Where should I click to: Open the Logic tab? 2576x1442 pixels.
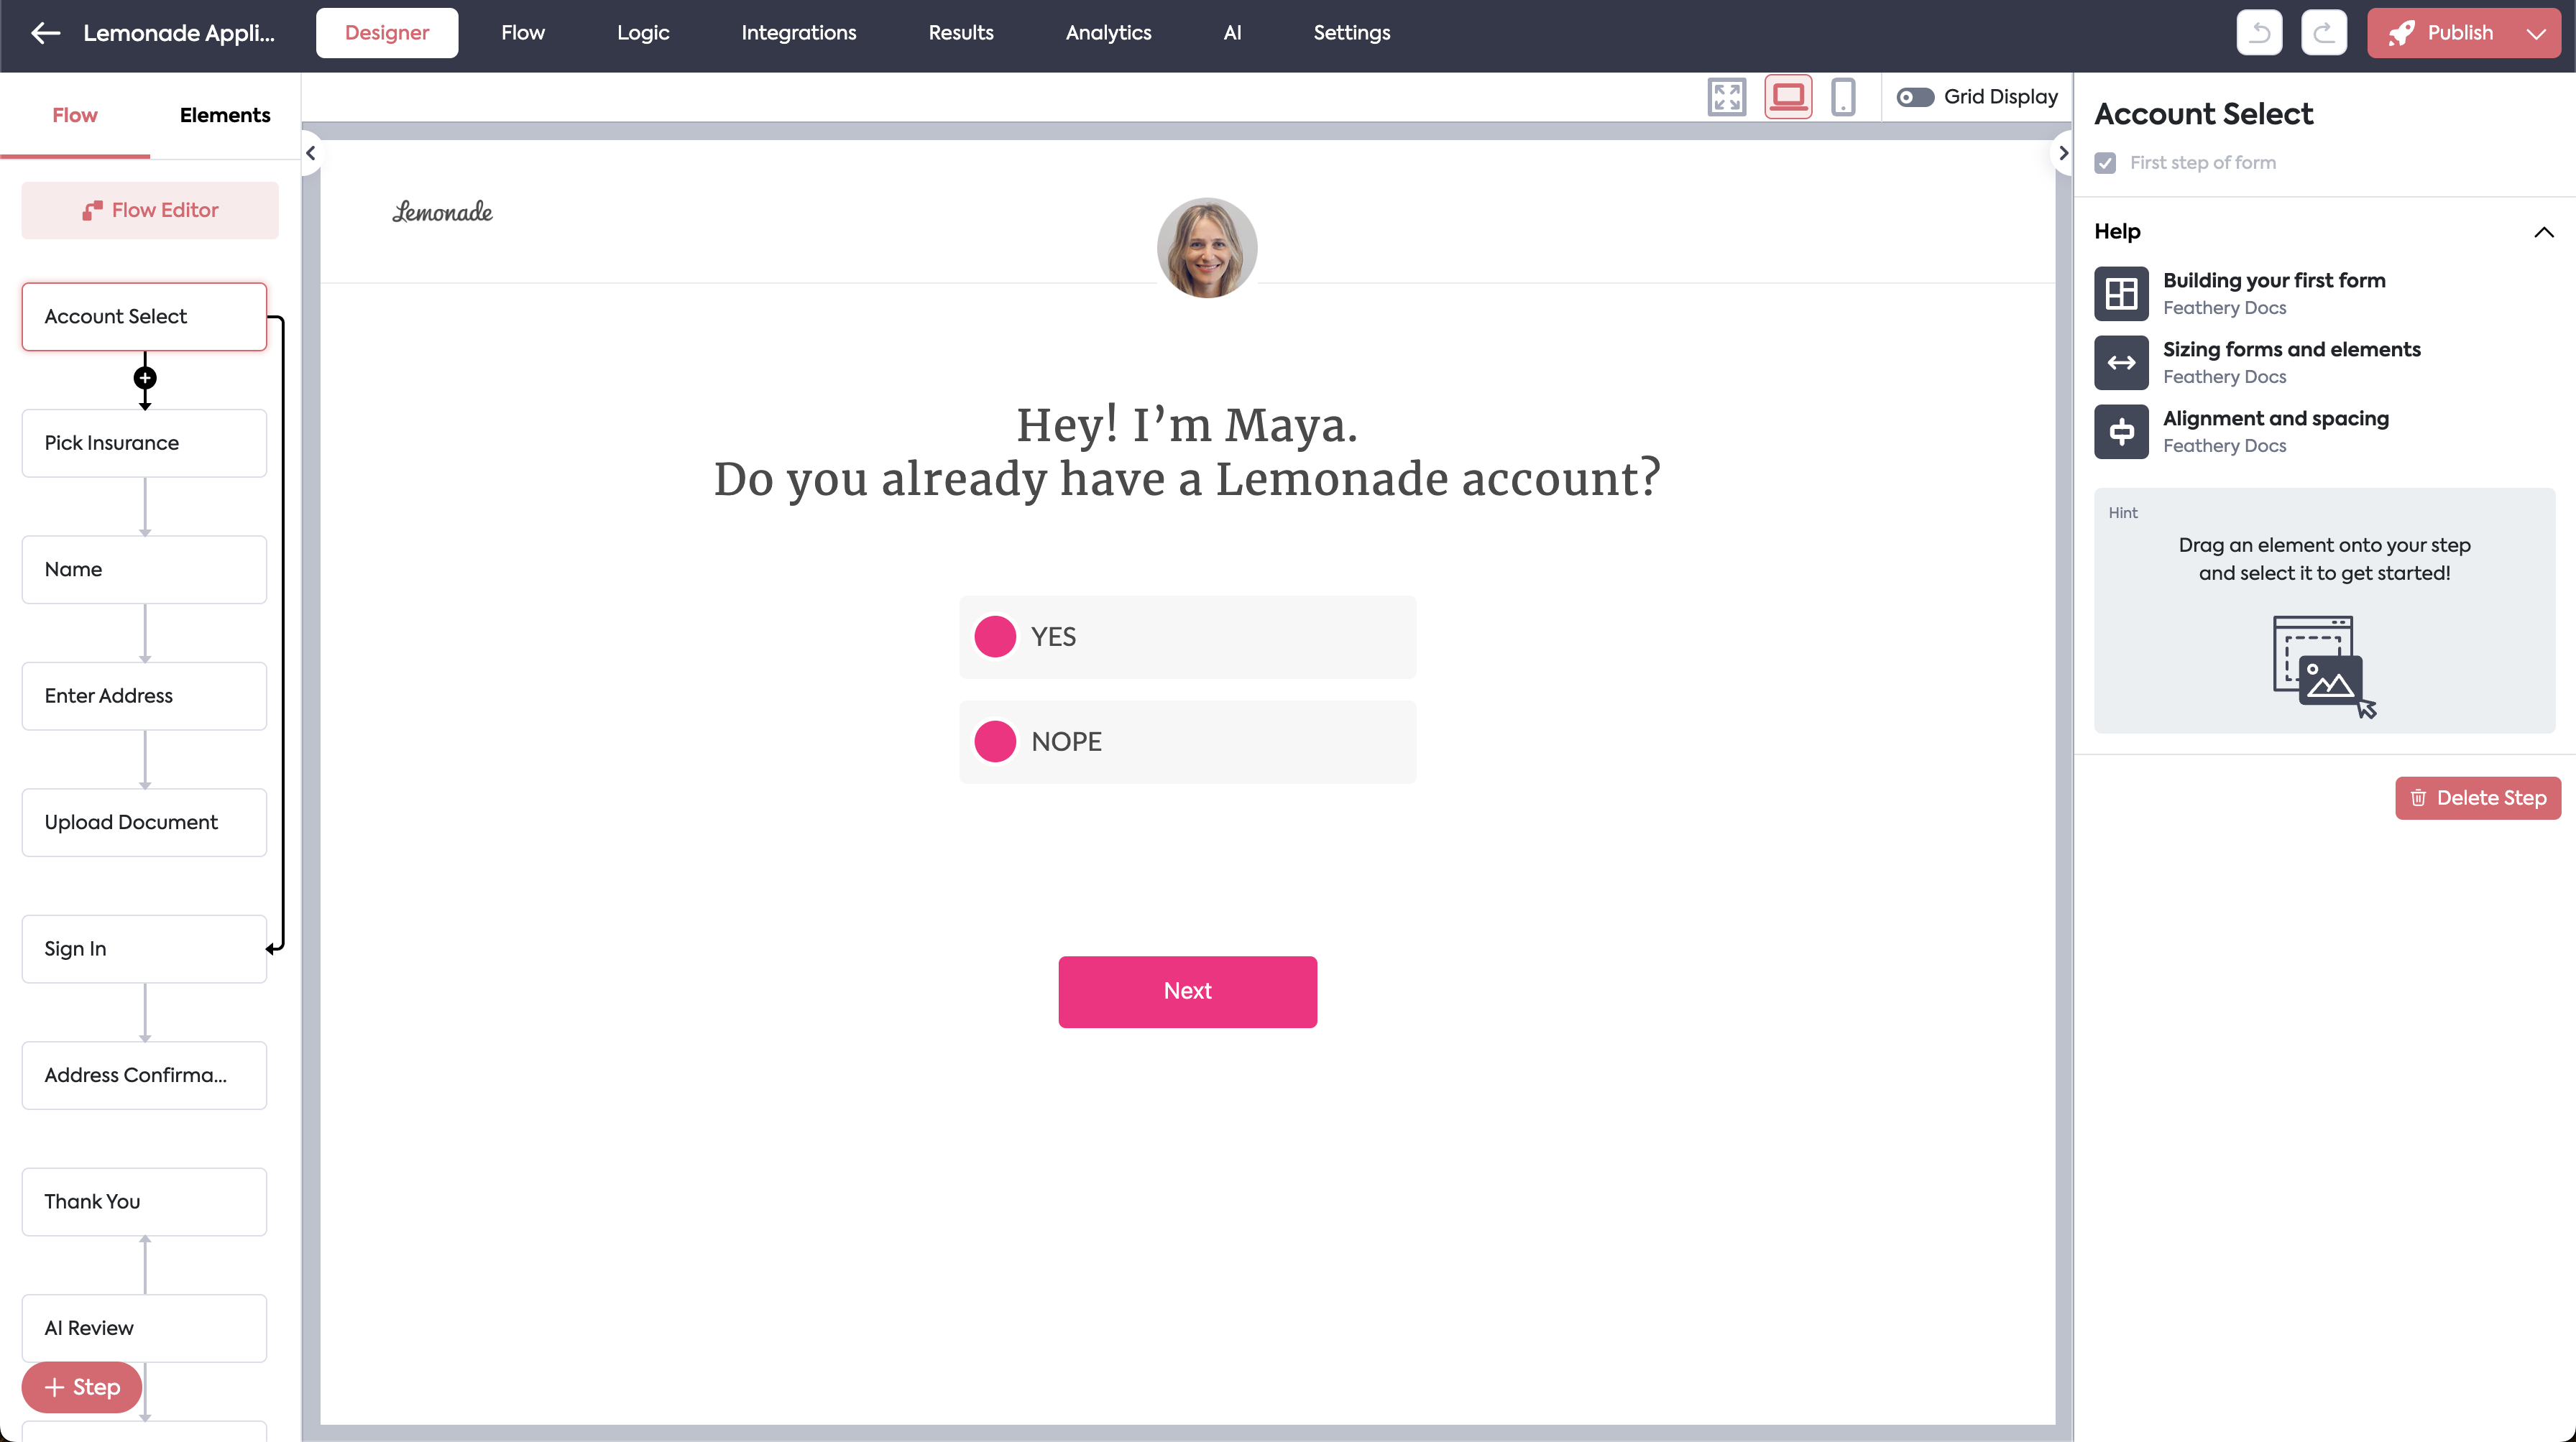pos(643,33)
